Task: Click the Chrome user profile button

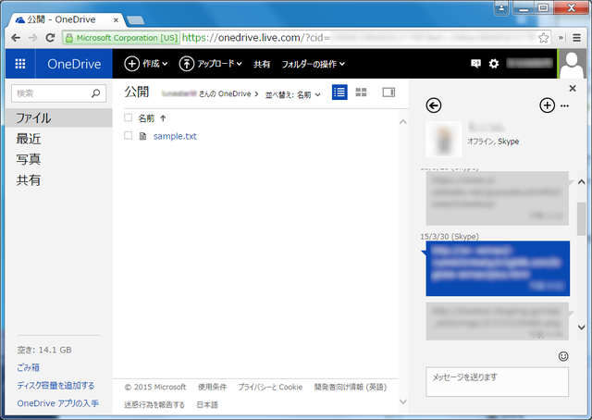Action: pos(501,7)
